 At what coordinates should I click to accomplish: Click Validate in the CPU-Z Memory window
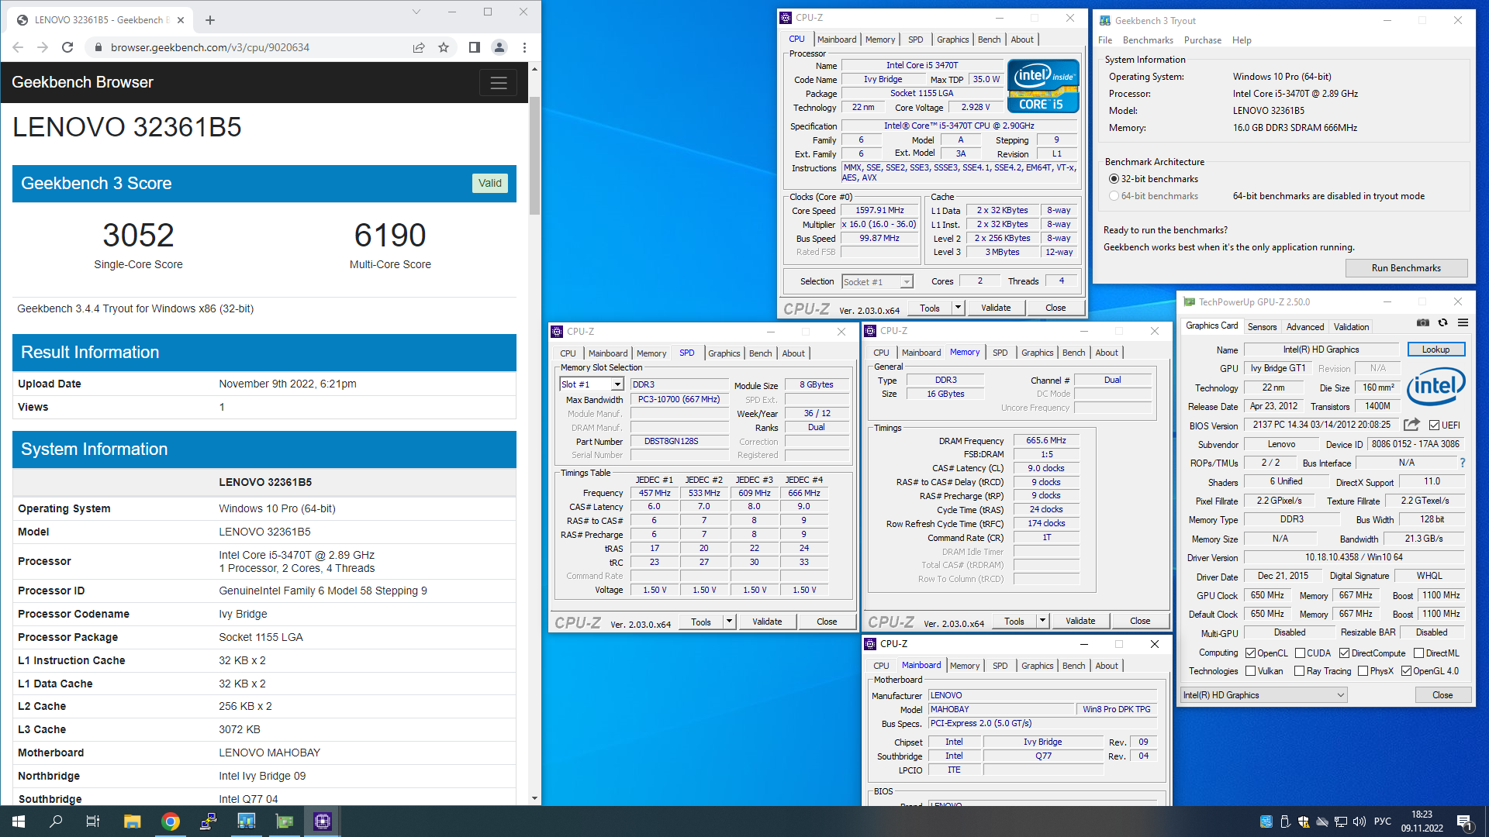point(1080,621)
